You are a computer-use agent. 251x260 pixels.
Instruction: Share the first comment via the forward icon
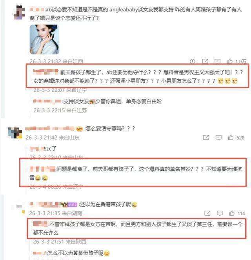pos(205,61)
